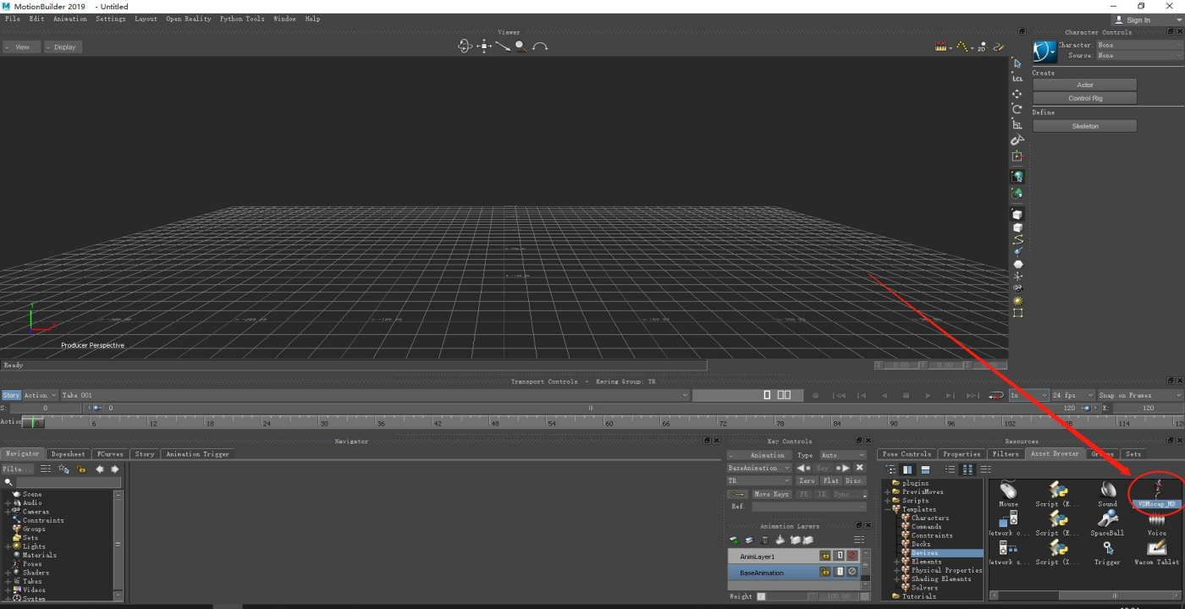Image resolution: width=1185 pixels, height=609 pixels.
Task: Add a new animation layer
Action: tap(734, 540)
